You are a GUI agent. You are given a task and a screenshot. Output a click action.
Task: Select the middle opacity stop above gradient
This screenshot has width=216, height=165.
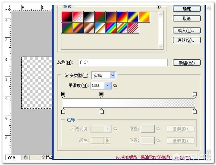pyautogui.click(x=102, y=94)
